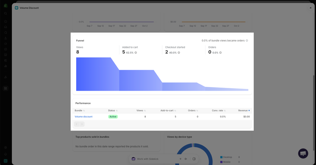
Task: Open info tooltip for bundle views became orders
Action: click(x=247, y=40)
